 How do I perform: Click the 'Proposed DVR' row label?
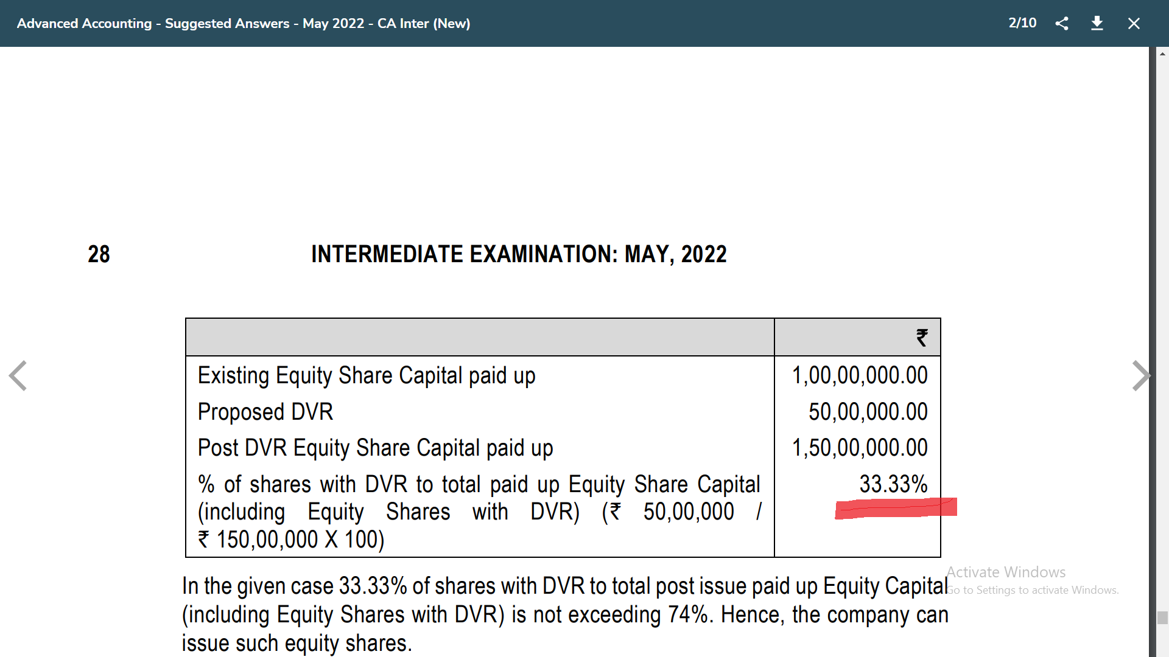pos(265,412)
